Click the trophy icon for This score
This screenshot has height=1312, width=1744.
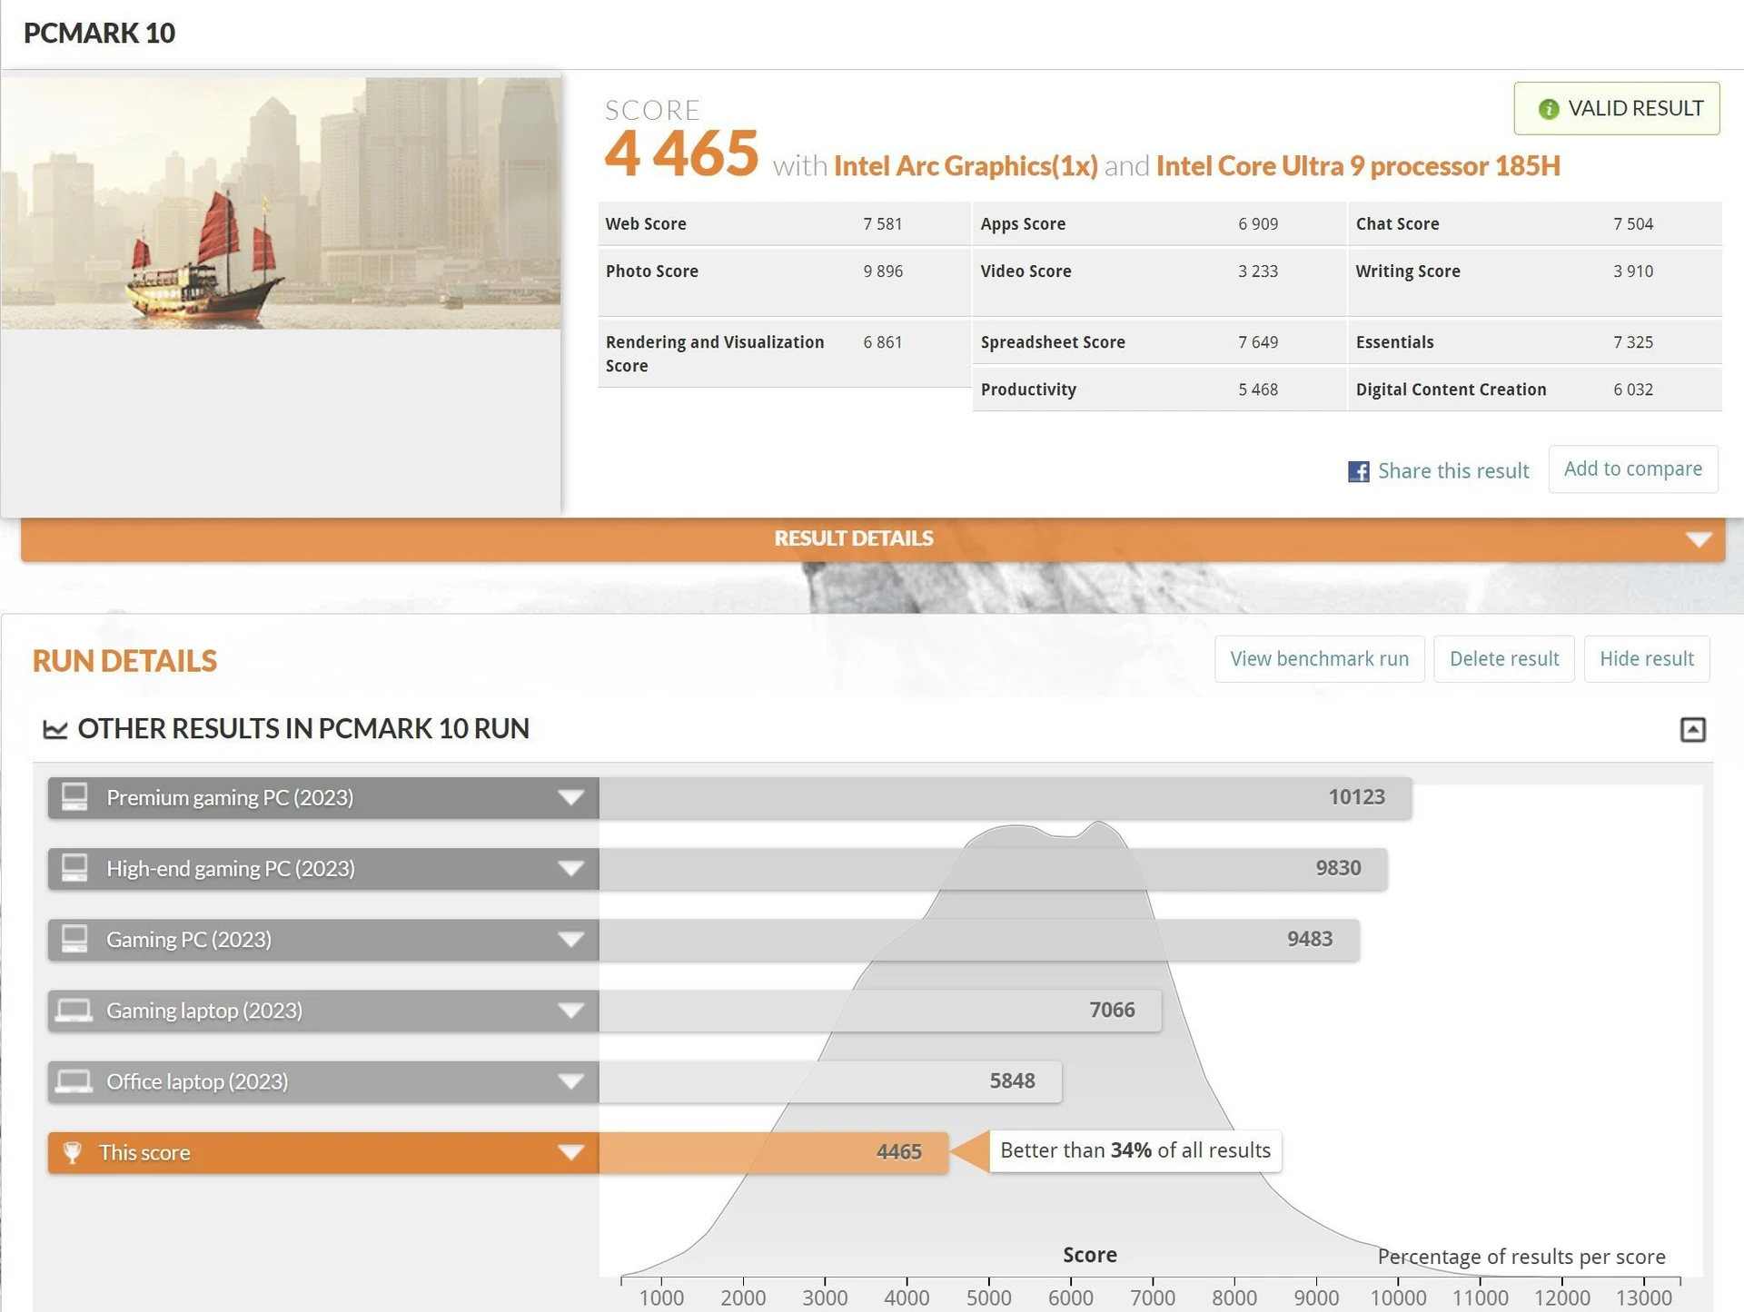coord(72,1152)
